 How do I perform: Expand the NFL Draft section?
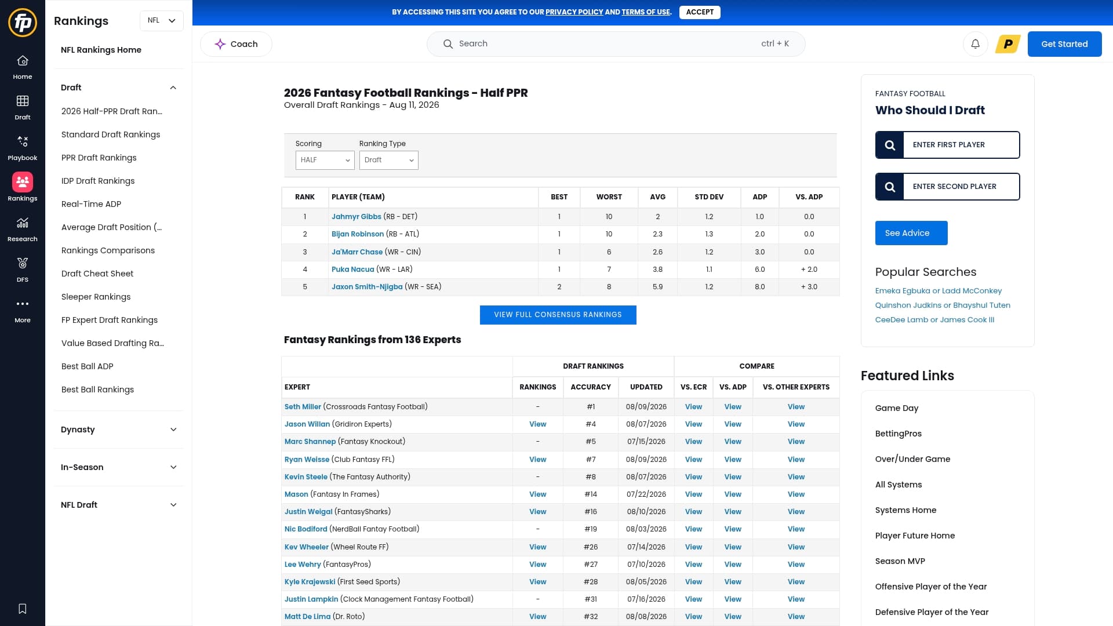click(173, 505)
